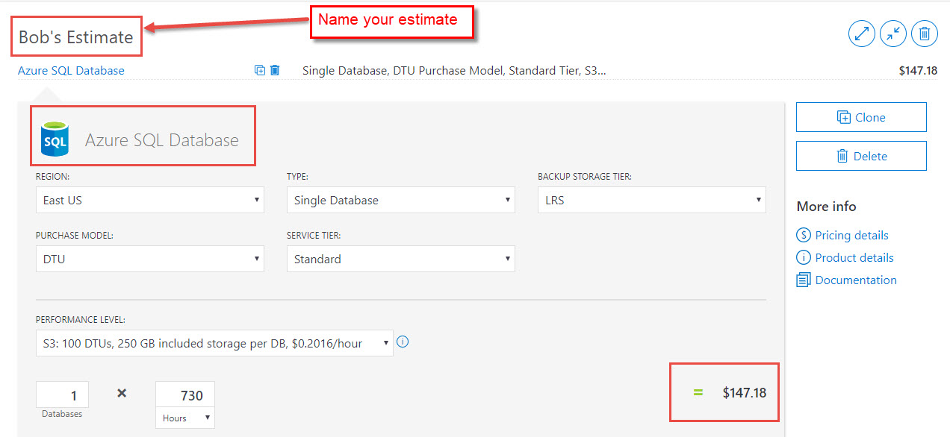950x437 pixels.
Task: Open the Product details link
Action: [x=854, y=257]
